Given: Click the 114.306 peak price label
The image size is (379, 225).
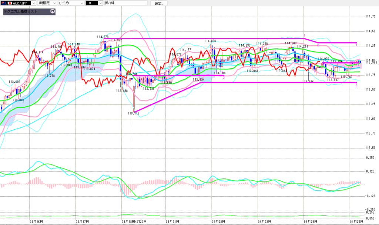Looking at the screenshot, I should click(210, 41).
